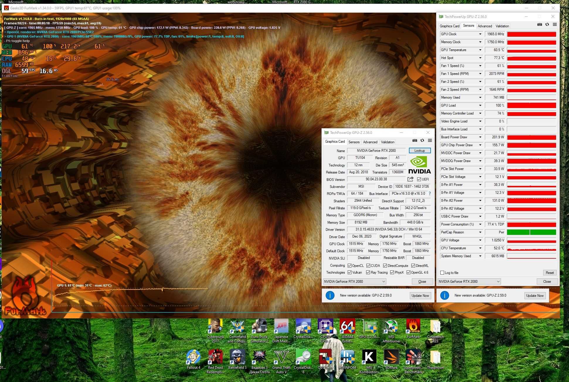This screenshot has width=569, height=382.
Task: Open Board Power Draw sensor dropdown
Action: click(480, 137)
